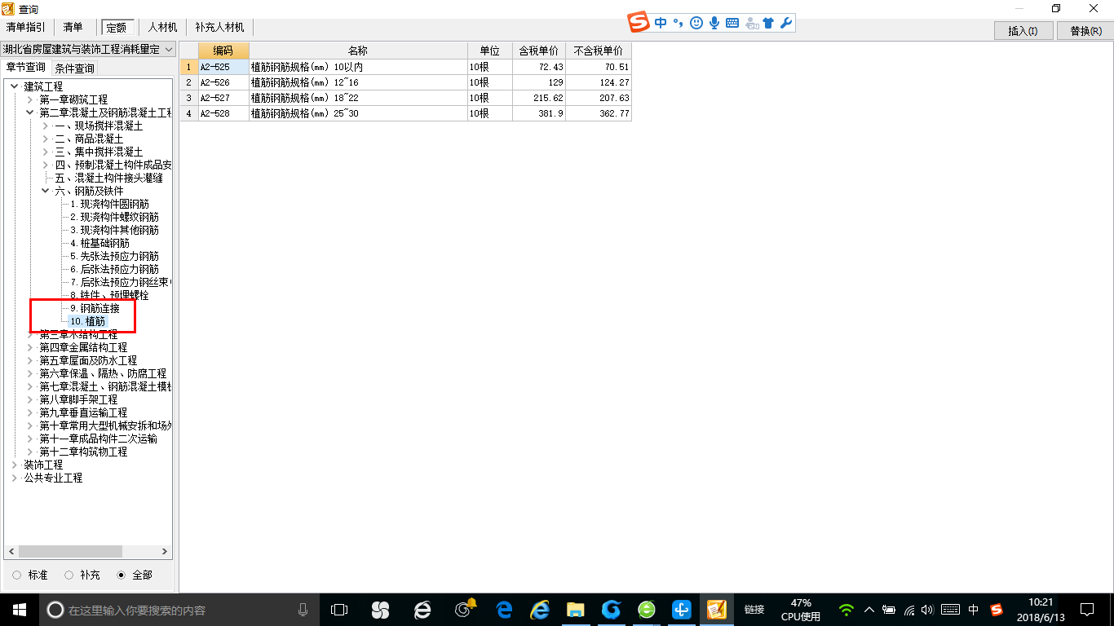Open the fan-shaped app on taskbar

click(x=380, y=610)
